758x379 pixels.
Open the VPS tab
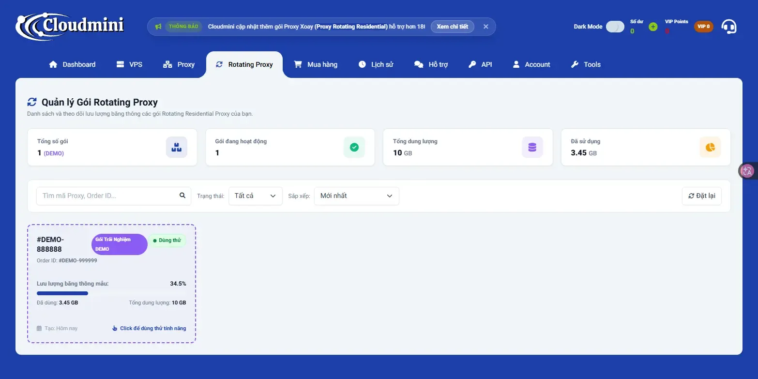129,64
